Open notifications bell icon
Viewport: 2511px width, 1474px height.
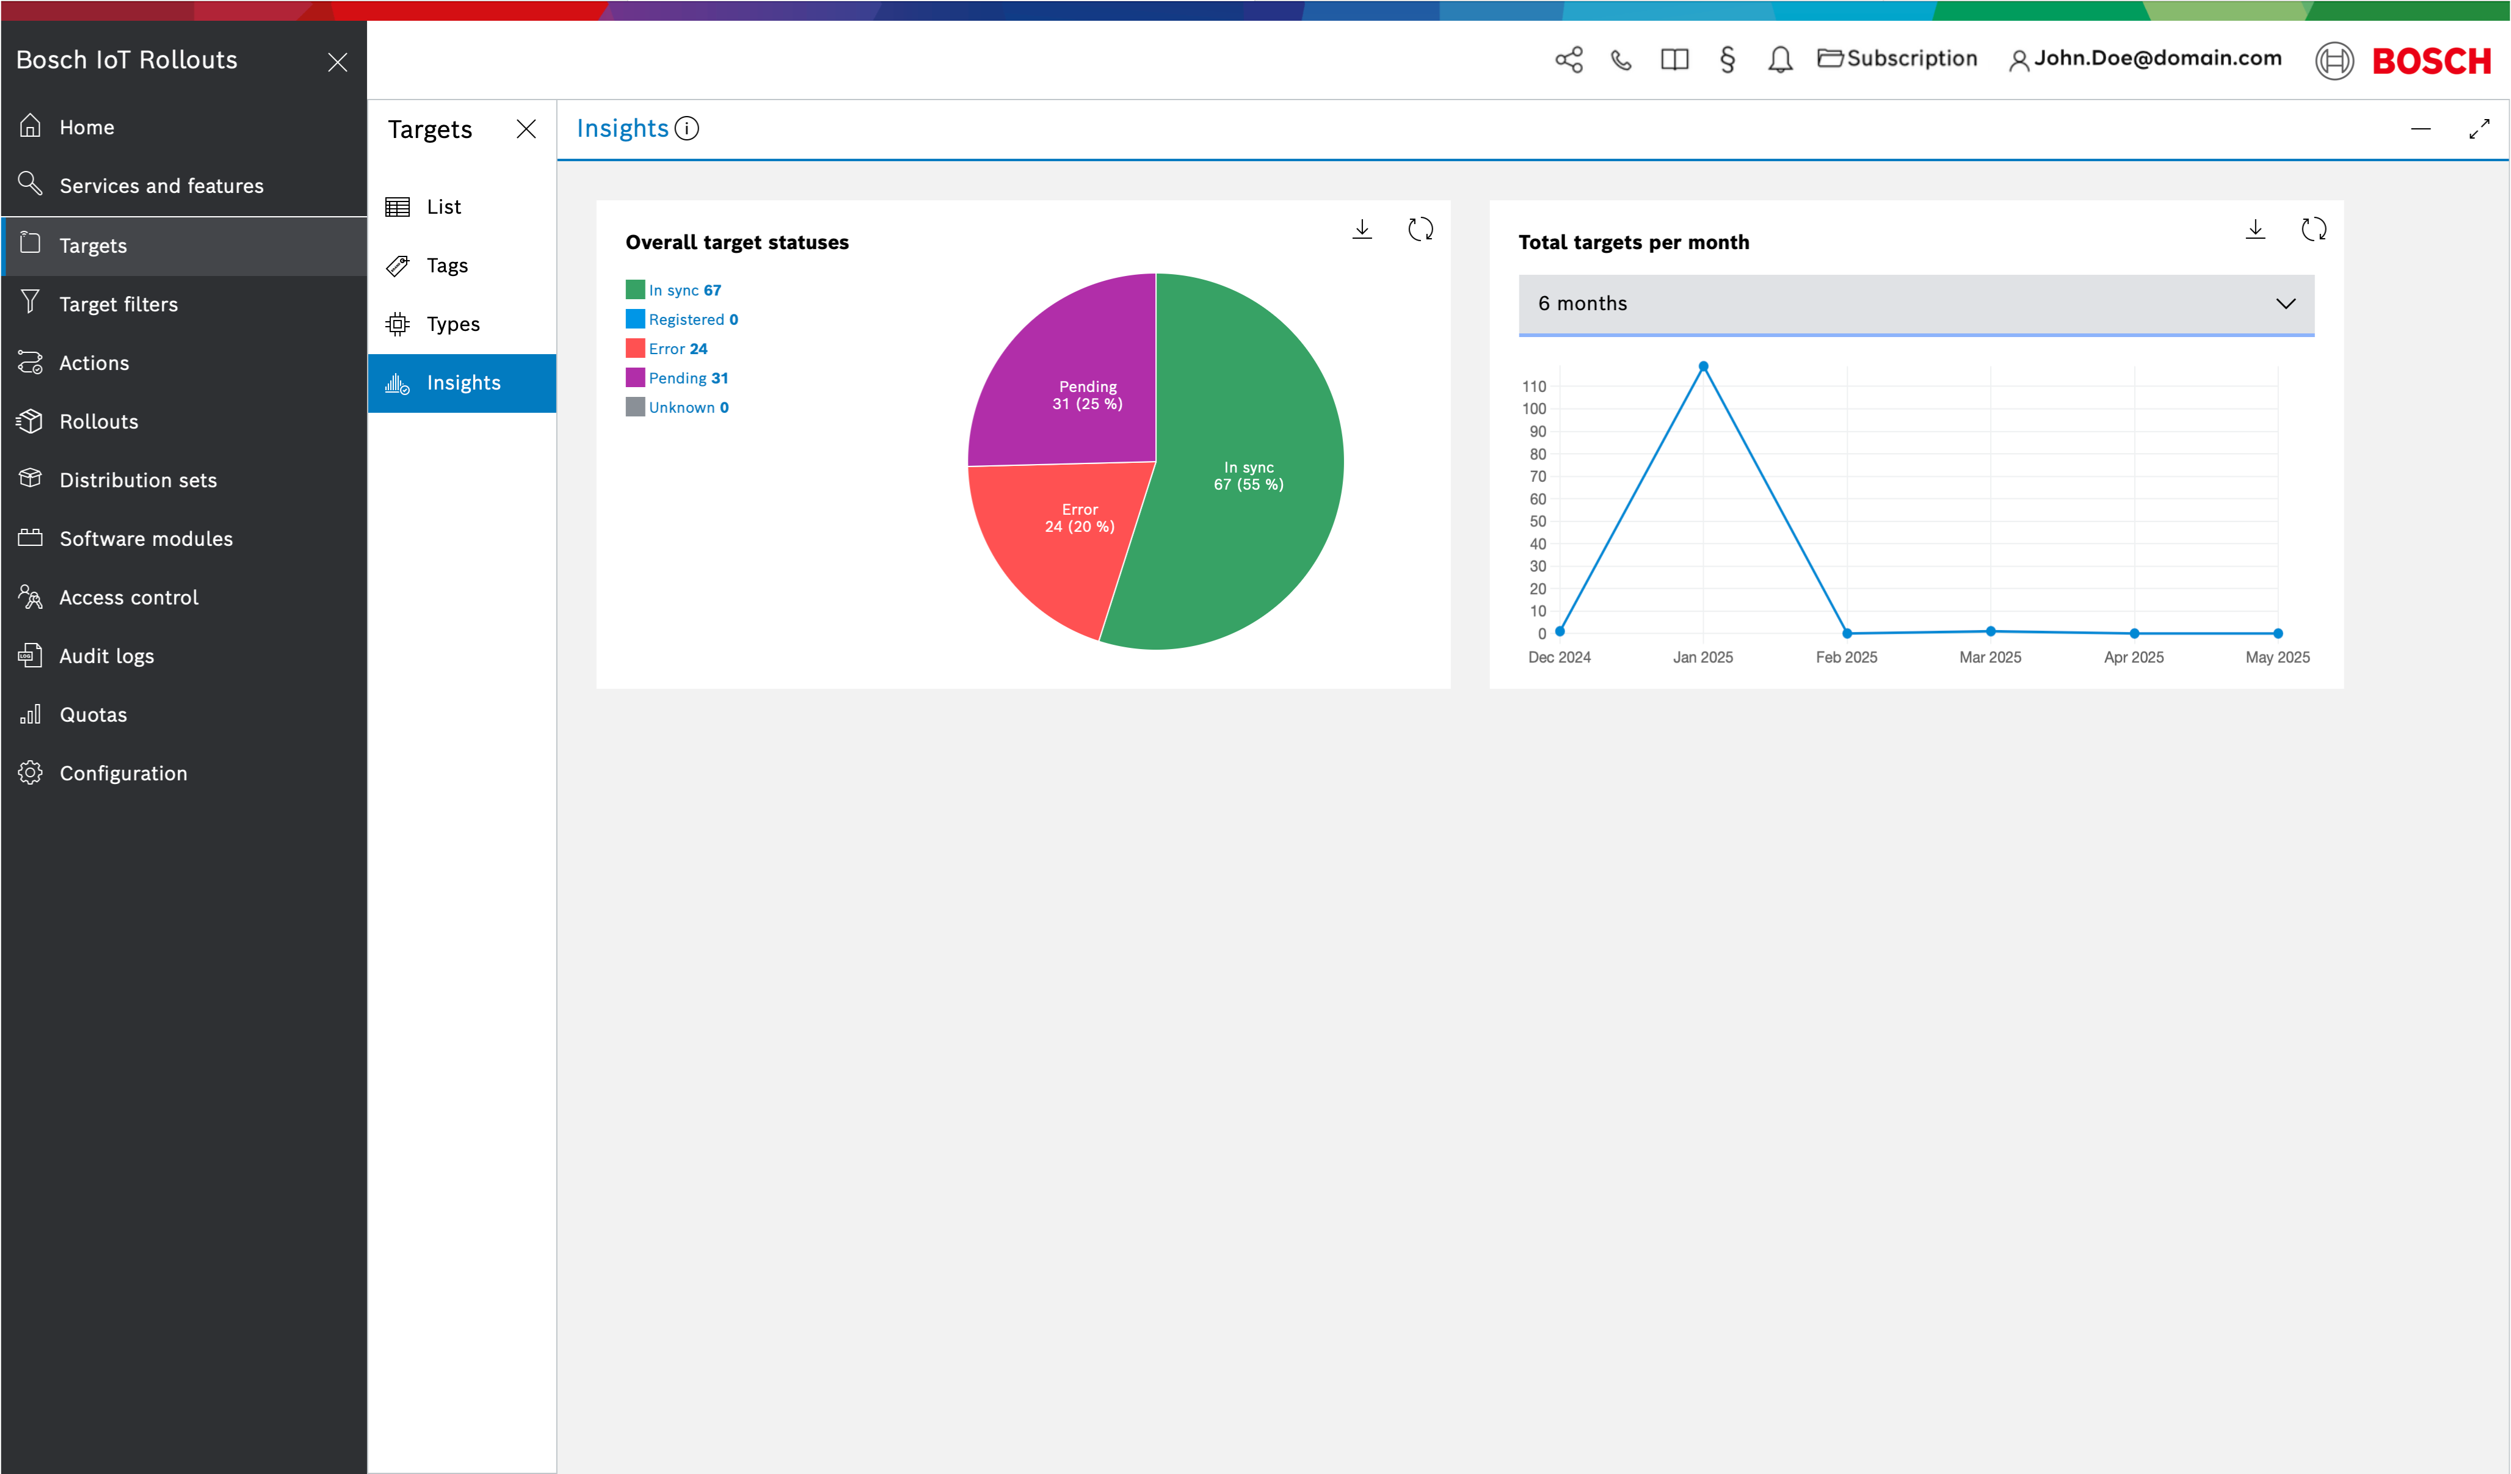coord(1779,60)
